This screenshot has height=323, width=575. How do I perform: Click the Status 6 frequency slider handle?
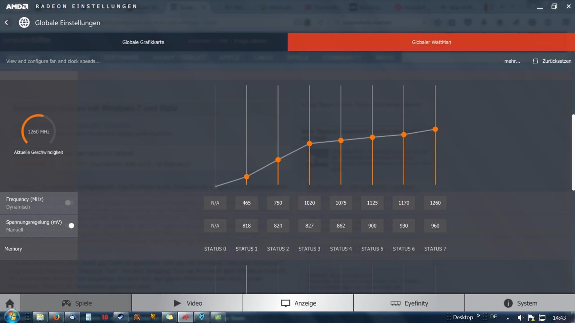click(x=404, y=135)
